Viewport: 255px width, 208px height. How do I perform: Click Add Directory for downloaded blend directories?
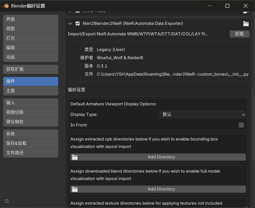(x=161, y=189)
